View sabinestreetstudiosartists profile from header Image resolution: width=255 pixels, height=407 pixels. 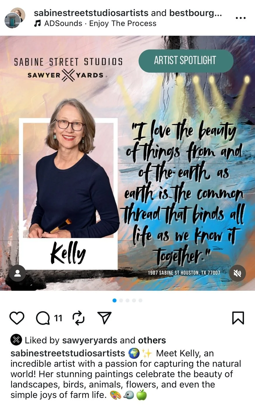coord(91,13)
